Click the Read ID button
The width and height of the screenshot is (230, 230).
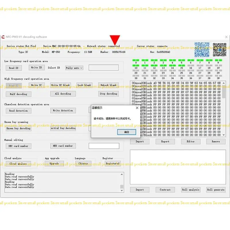(14, 68)
